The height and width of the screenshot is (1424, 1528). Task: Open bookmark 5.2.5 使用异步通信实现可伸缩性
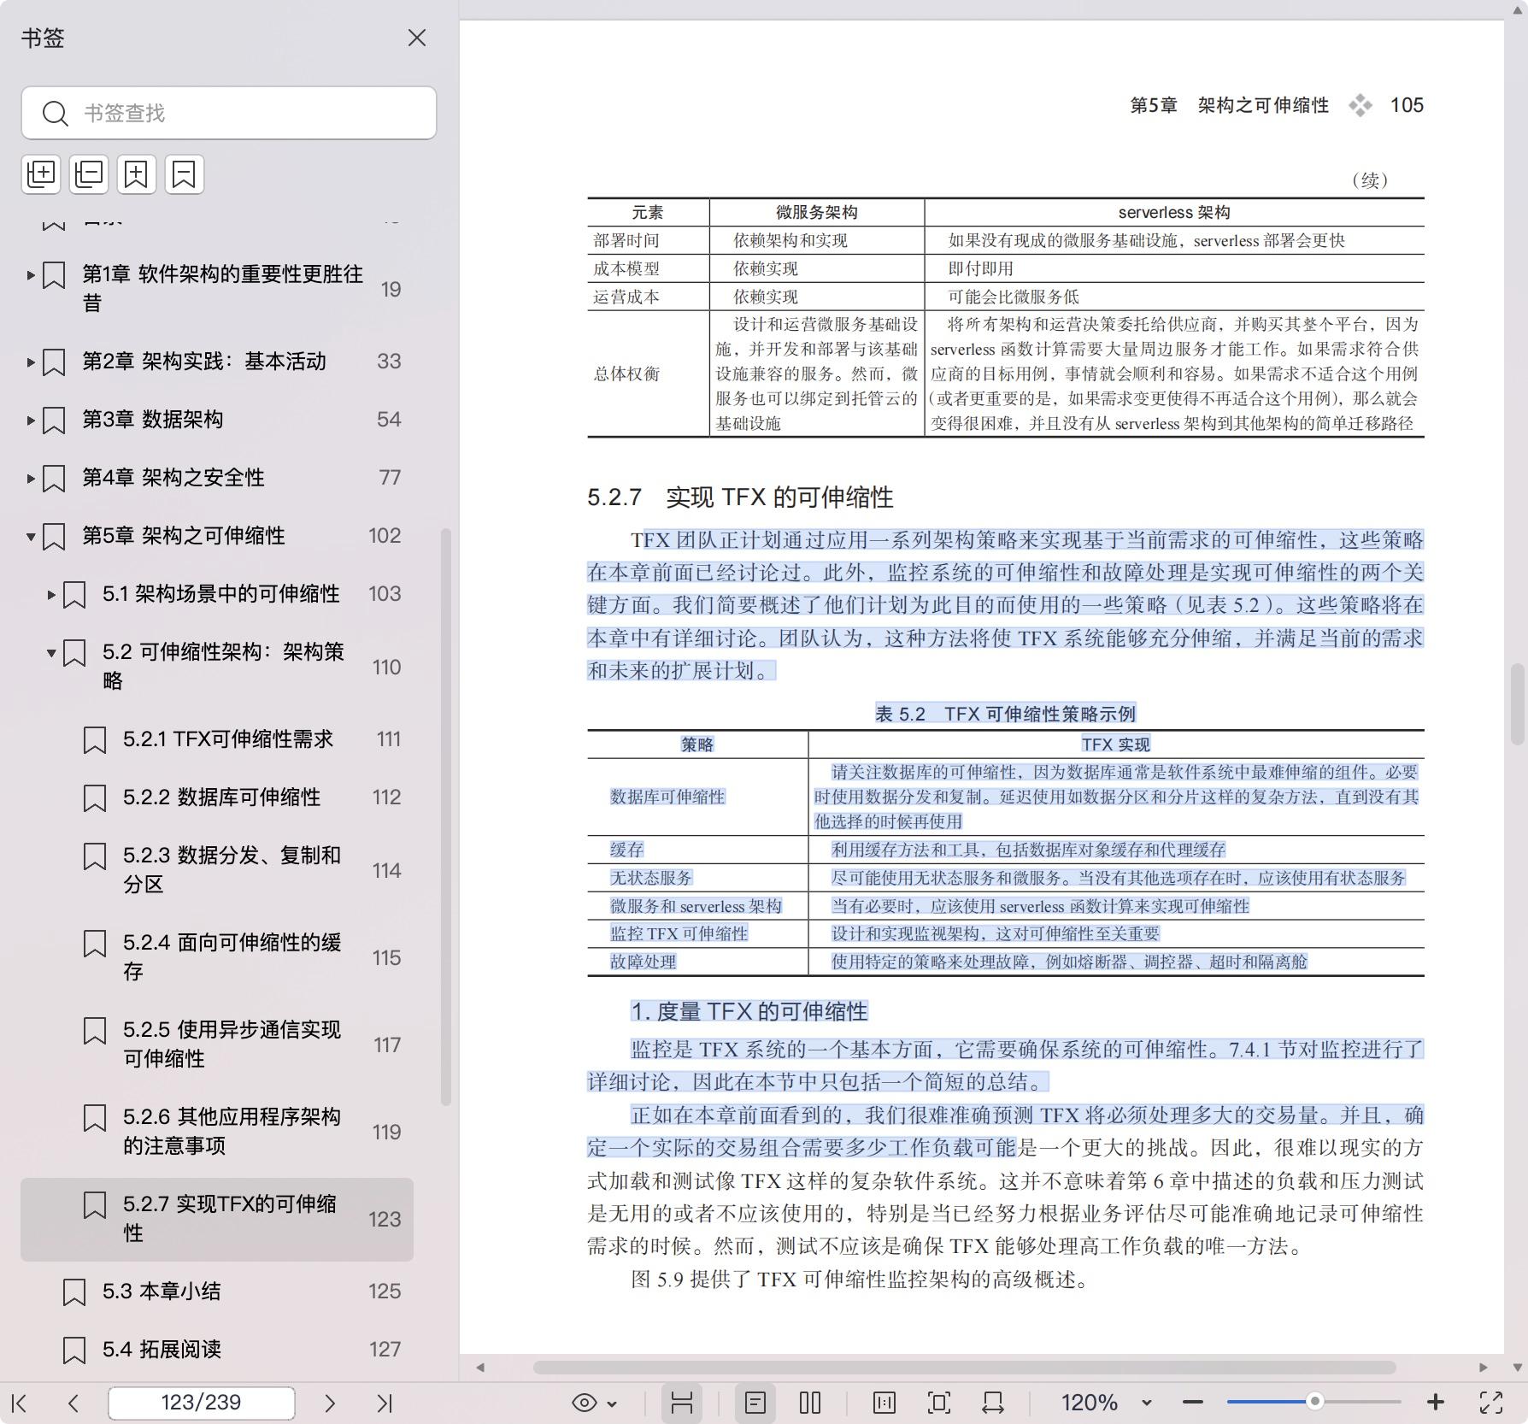232,1044
